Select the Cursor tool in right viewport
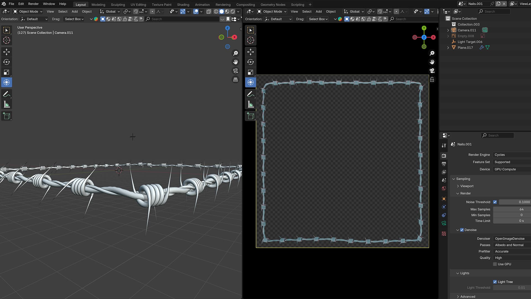 (x=251, y=40)
